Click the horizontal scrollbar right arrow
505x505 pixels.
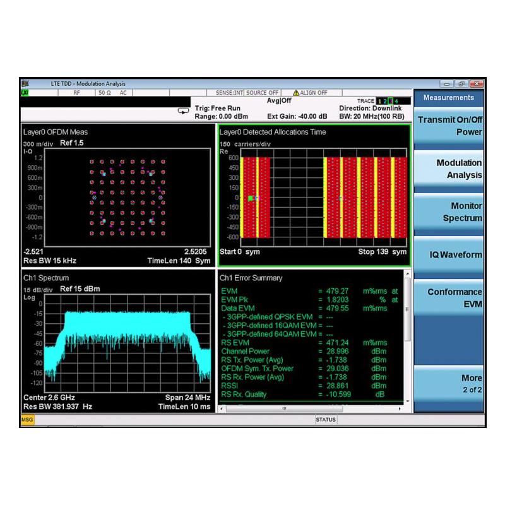tap(400, 408)
